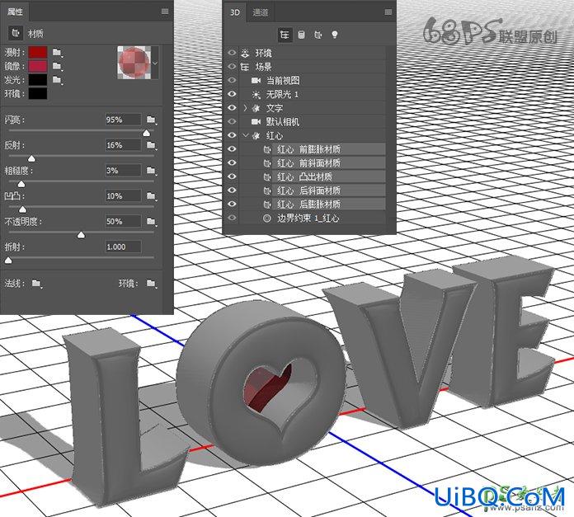Filter 3D panel by materials
Viewport: 574px width, 517px height.
(x=318, y=35)
